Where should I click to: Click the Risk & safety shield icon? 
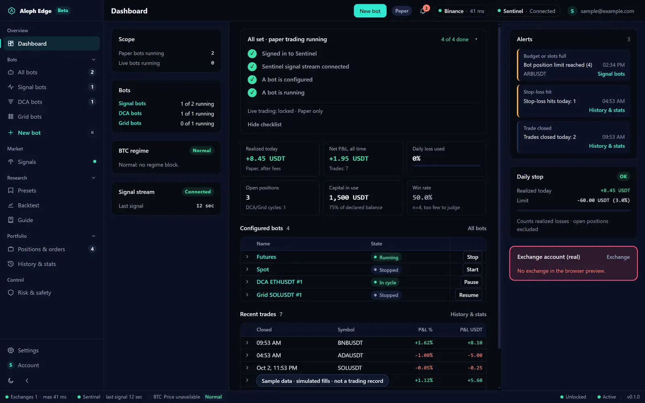(x=11, y=293)
